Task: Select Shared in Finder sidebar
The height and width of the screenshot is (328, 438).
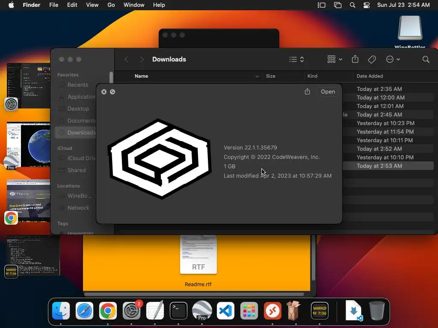Action: point(75,170)
